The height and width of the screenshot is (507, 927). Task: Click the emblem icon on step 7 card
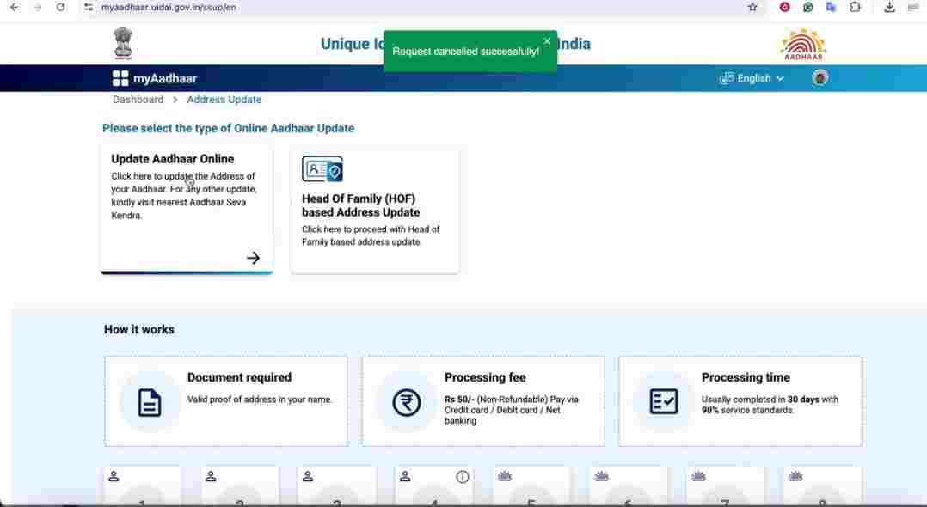coord(698,476)
